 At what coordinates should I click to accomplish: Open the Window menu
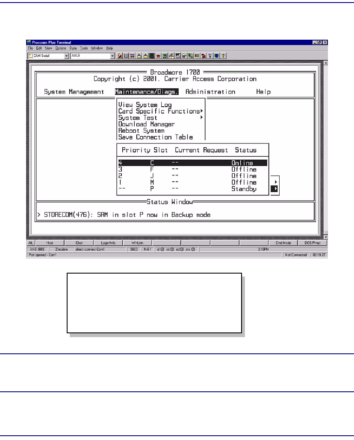[x=97, y=48]
